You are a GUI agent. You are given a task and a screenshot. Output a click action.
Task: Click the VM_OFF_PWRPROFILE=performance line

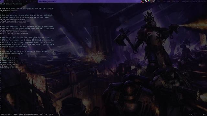[x=14, y=33]
